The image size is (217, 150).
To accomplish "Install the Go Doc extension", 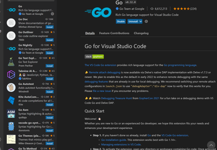I will (50, 27).
